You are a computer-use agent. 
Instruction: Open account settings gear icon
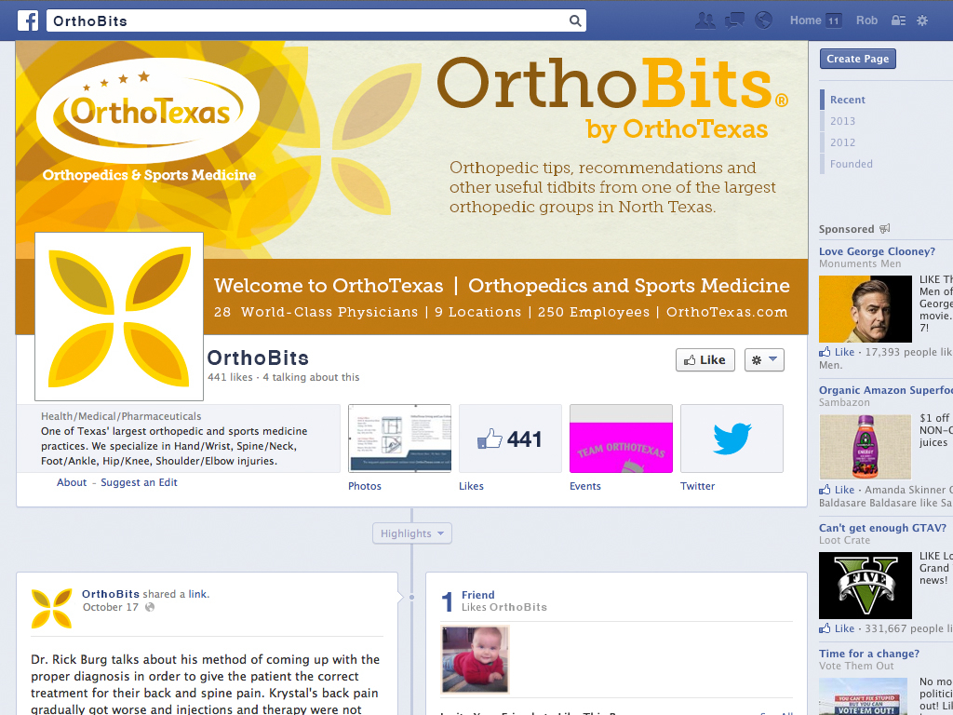tap(922, 20)
